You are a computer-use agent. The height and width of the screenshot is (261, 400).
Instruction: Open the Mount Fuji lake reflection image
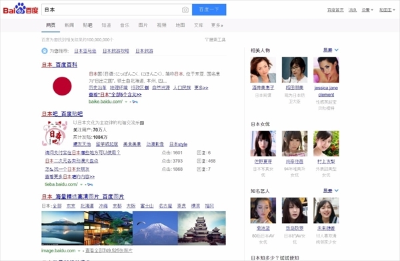click(x=63, y=228)
